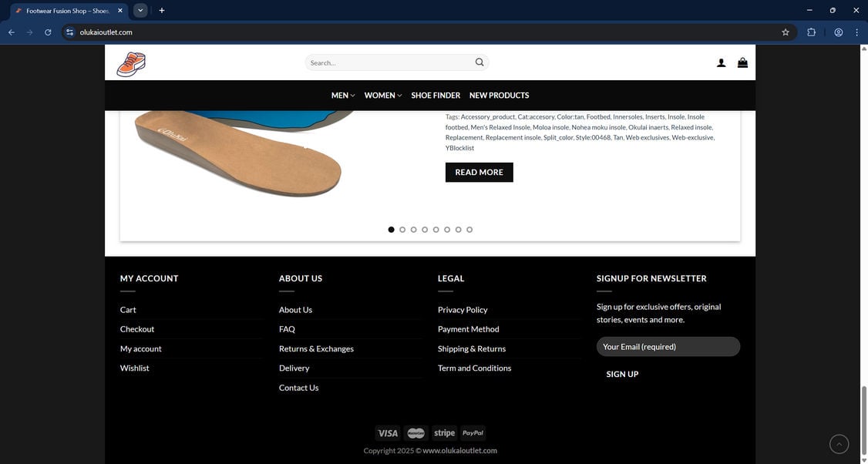Image resolution: width=868 pixels, height=464 pixels.
Task: Reload the page
Action: point(48,32)
